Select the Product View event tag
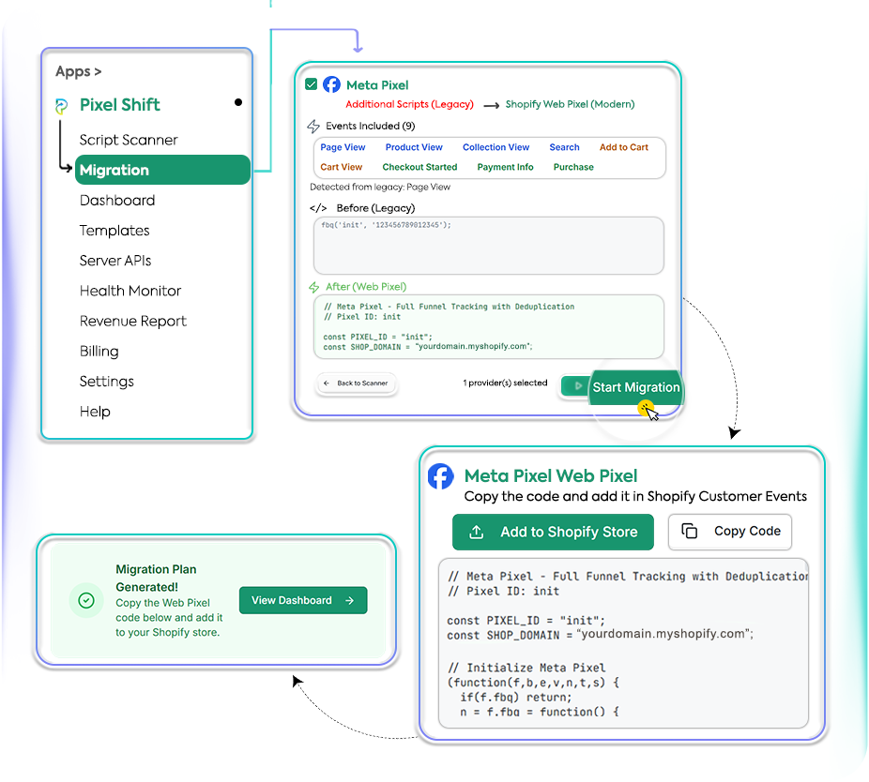Viewport: 869px width, 782px height. pyautogui.click(x=414, y=147)
